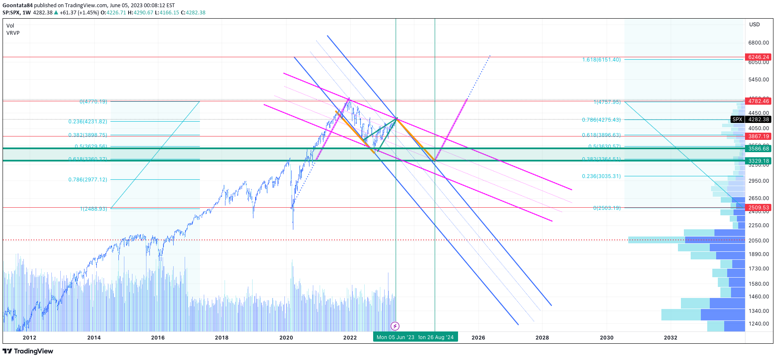The image size is (776, 359).
Task: Select the 0.236(4231.82) Fibonacci label
Action: click(88, 122)
